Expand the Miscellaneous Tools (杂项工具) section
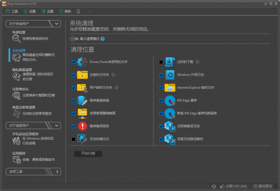Screen dimensions: 280x191 (34, 171)
